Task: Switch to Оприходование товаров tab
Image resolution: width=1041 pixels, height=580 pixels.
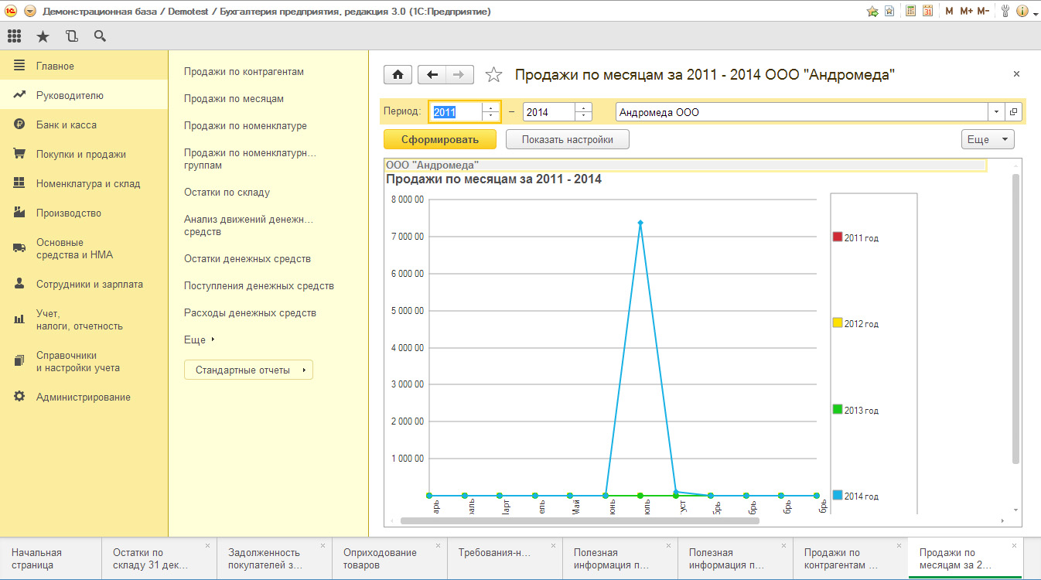Action: pyautogui.click(x=390, y=558)
